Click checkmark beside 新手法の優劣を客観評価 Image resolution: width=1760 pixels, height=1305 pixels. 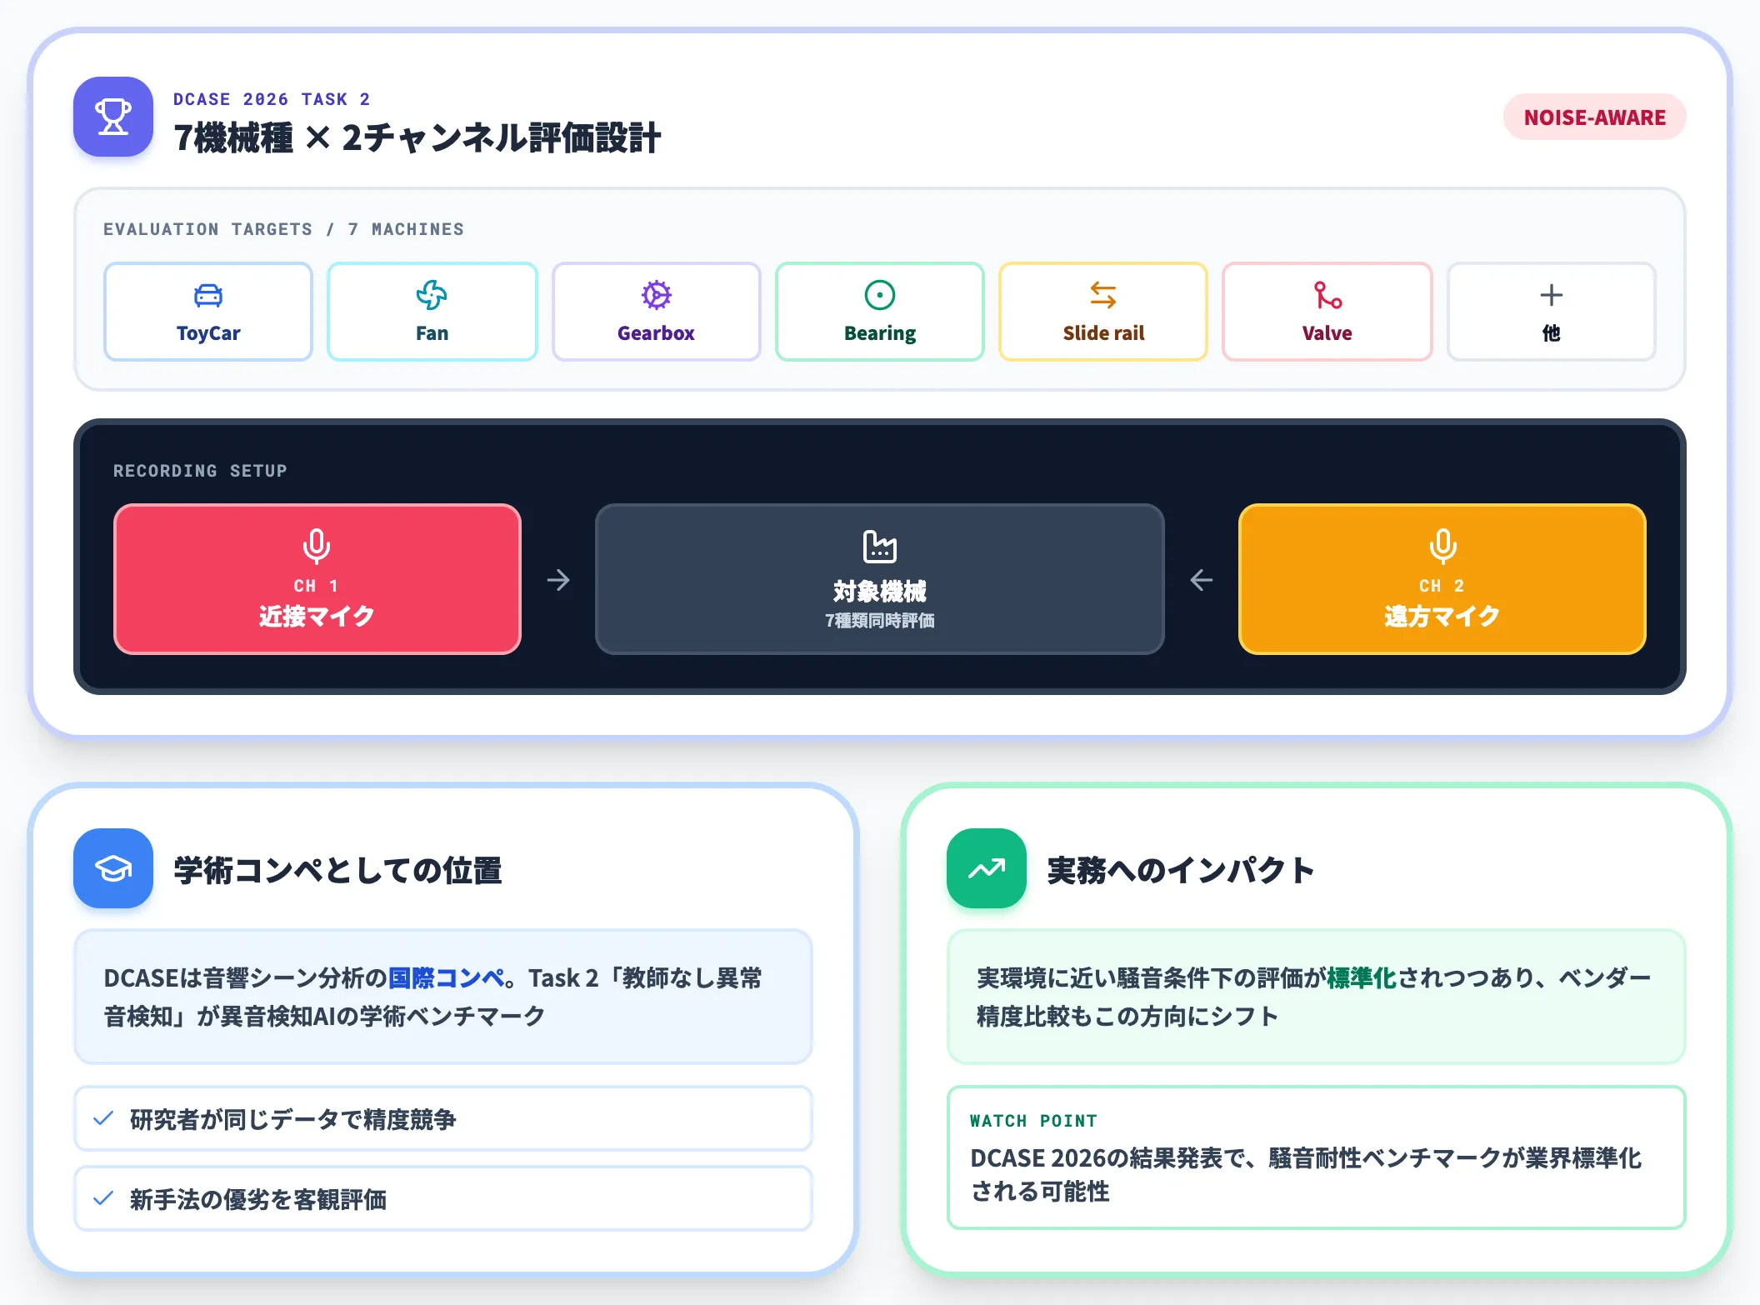(103, 1198)
